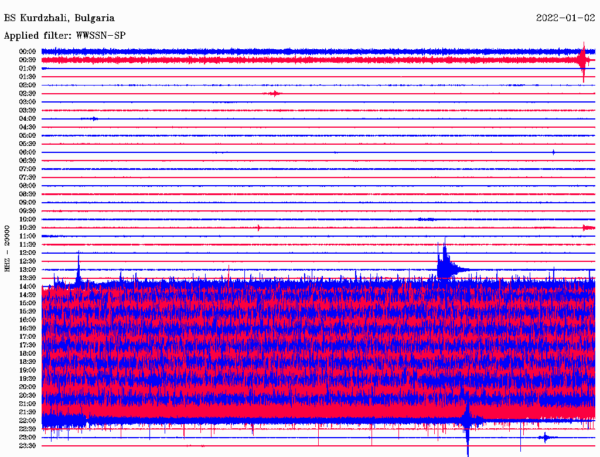Click the 08:00 time label
Viewport: 600px width, 457px height.
(x=28, y=186)
